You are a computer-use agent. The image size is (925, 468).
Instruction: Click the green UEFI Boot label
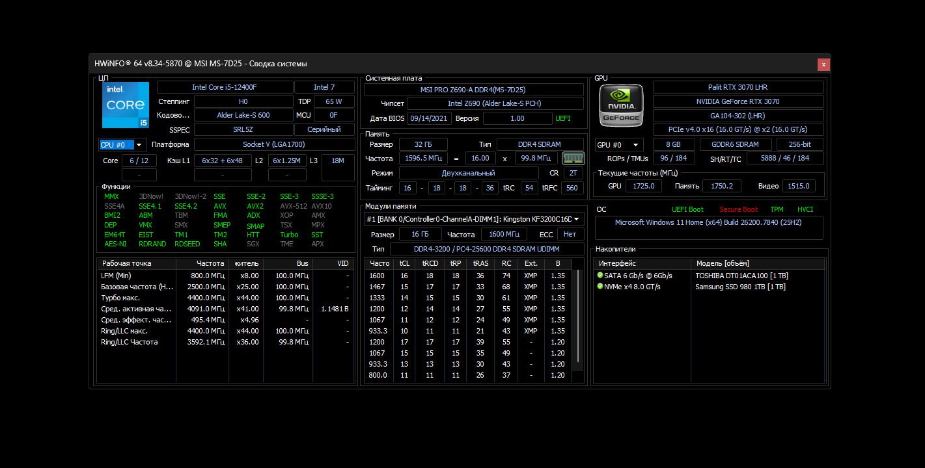pyautogui.click(x=687, y=209)
